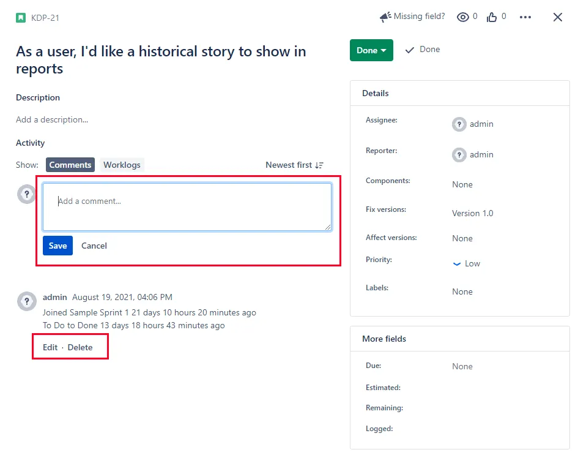Delete the admin comment
Screen dimensions: 578x455
80,347
